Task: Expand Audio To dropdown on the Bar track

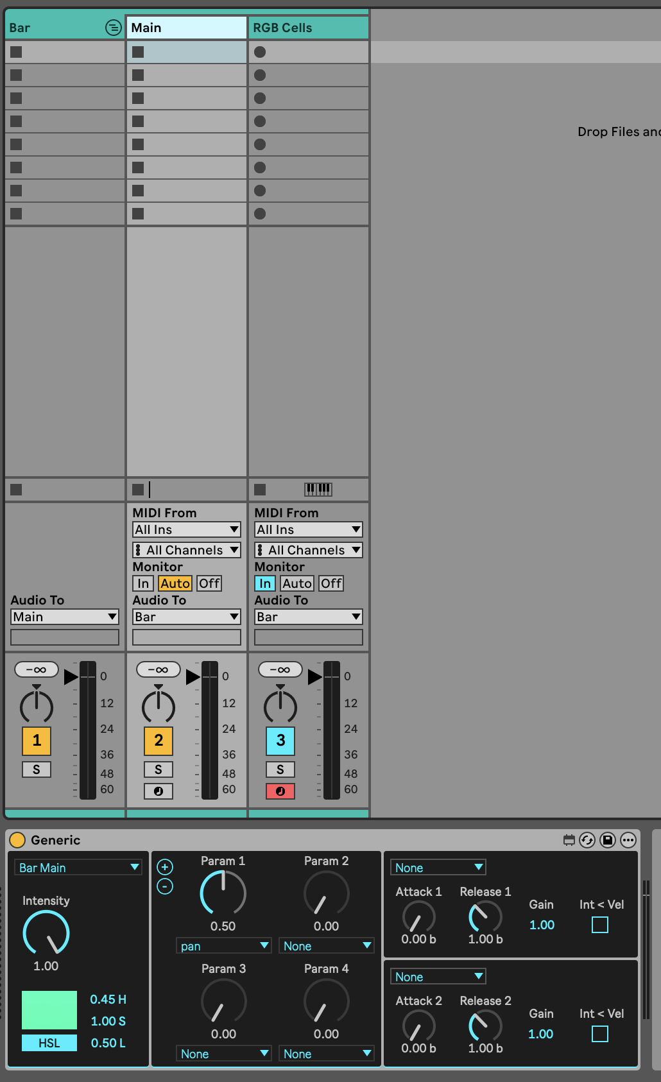Action: pyautogui.click(x=65, y=617)
